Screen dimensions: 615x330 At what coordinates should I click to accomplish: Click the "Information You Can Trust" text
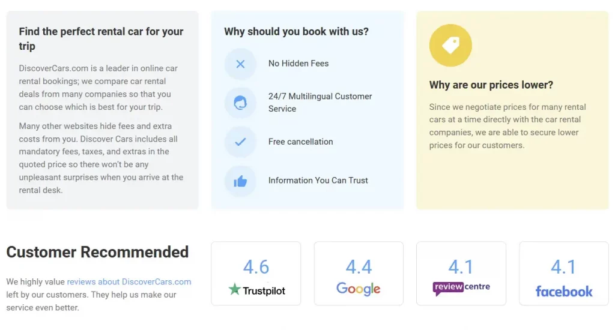coord(318,181)
